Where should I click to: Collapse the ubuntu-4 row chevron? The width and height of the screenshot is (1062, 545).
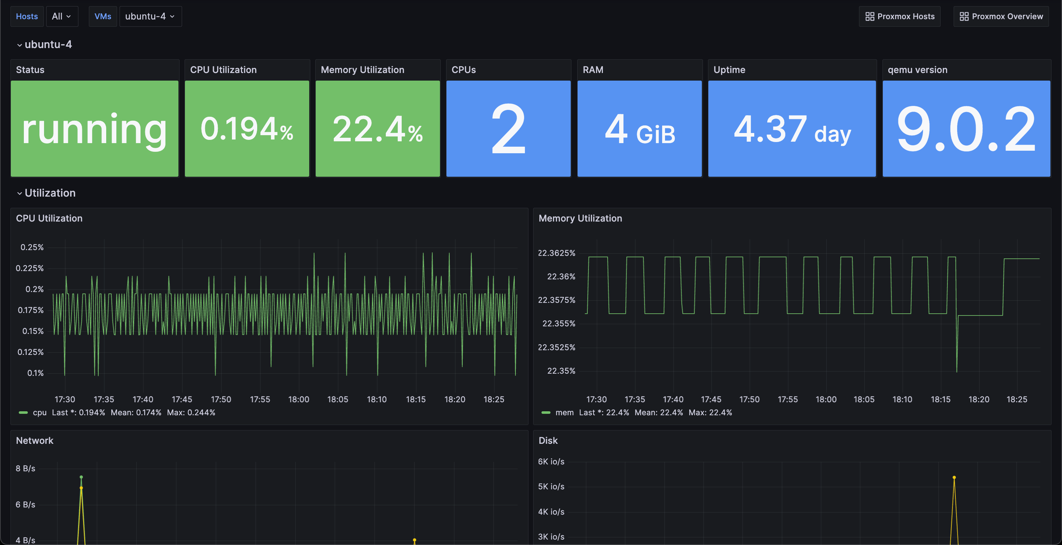(x=20, y=45)
